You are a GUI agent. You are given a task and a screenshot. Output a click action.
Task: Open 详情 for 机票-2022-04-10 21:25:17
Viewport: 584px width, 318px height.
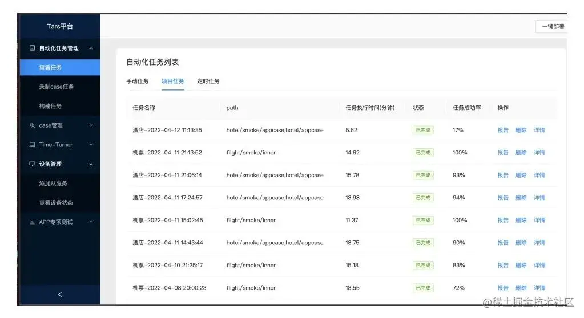pos(539,265)
